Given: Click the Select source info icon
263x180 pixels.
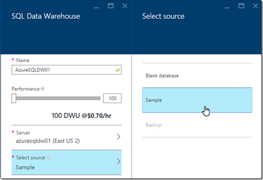Looking at the screenshot, I should tap(48, 157).
